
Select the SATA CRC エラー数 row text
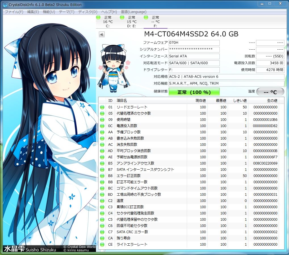[x=132, y=232]
